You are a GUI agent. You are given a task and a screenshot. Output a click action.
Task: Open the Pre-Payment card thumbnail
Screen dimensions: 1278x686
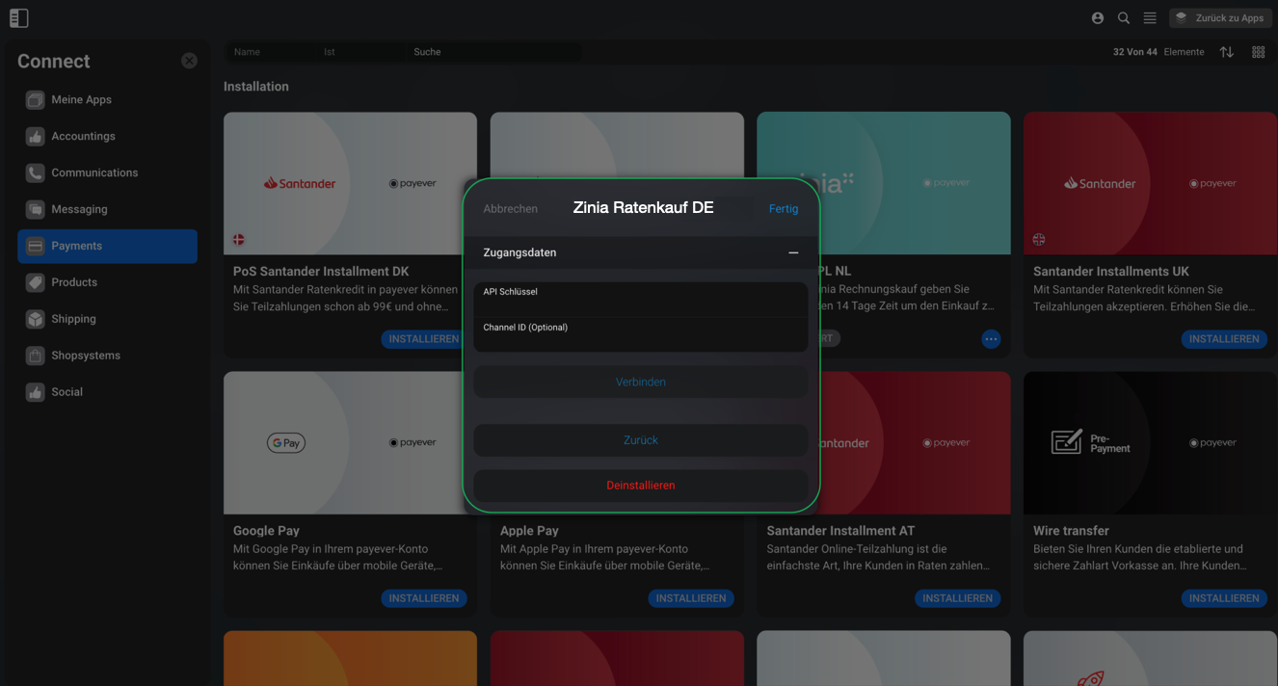[x=1150, y=443]
